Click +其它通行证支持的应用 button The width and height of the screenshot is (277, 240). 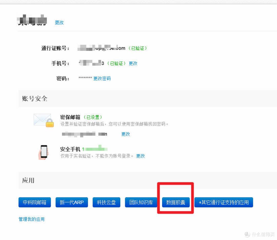[x=224, y=202]
